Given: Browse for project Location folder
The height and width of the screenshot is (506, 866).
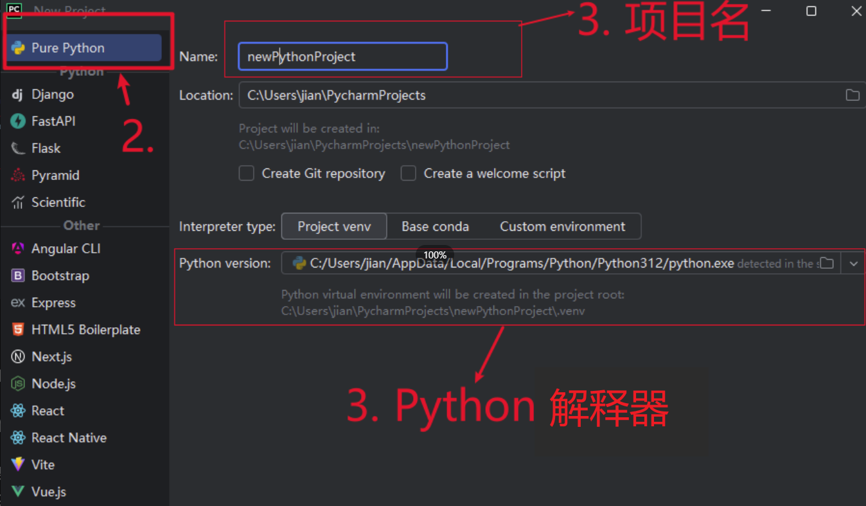Looking at the screenshot, I should pyautogui.click(x=853, y=95).
